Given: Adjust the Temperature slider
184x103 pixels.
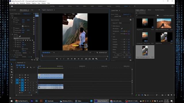Looking at the screenshot, I should [x=124, y=31].
